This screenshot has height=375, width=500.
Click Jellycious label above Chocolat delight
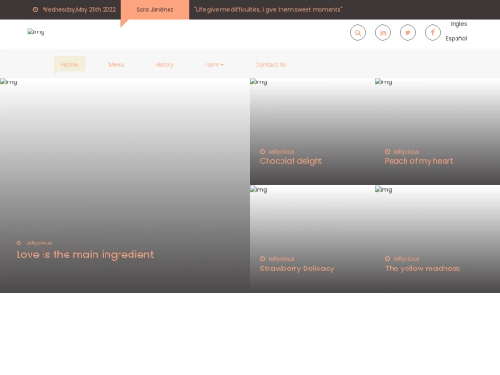(x=281, y=152)
